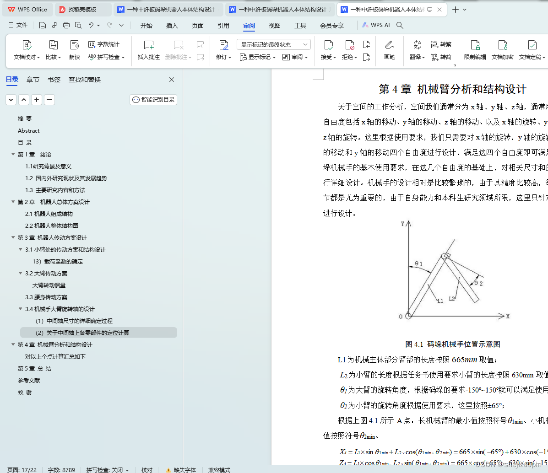
Task: Collapse the 第 4 章 outline node
Action: [13, 344]
